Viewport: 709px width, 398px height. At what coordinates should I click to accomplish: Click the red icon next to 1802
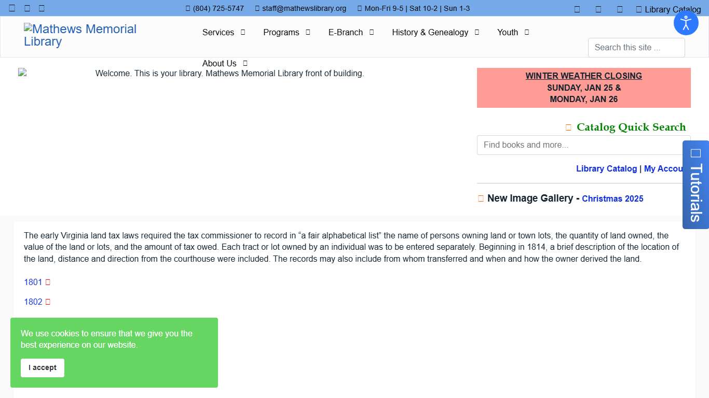click(48, 302)
